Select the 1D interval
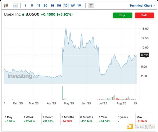The width and height of the screenshot is (158, 132). click(x=66, y=6)
